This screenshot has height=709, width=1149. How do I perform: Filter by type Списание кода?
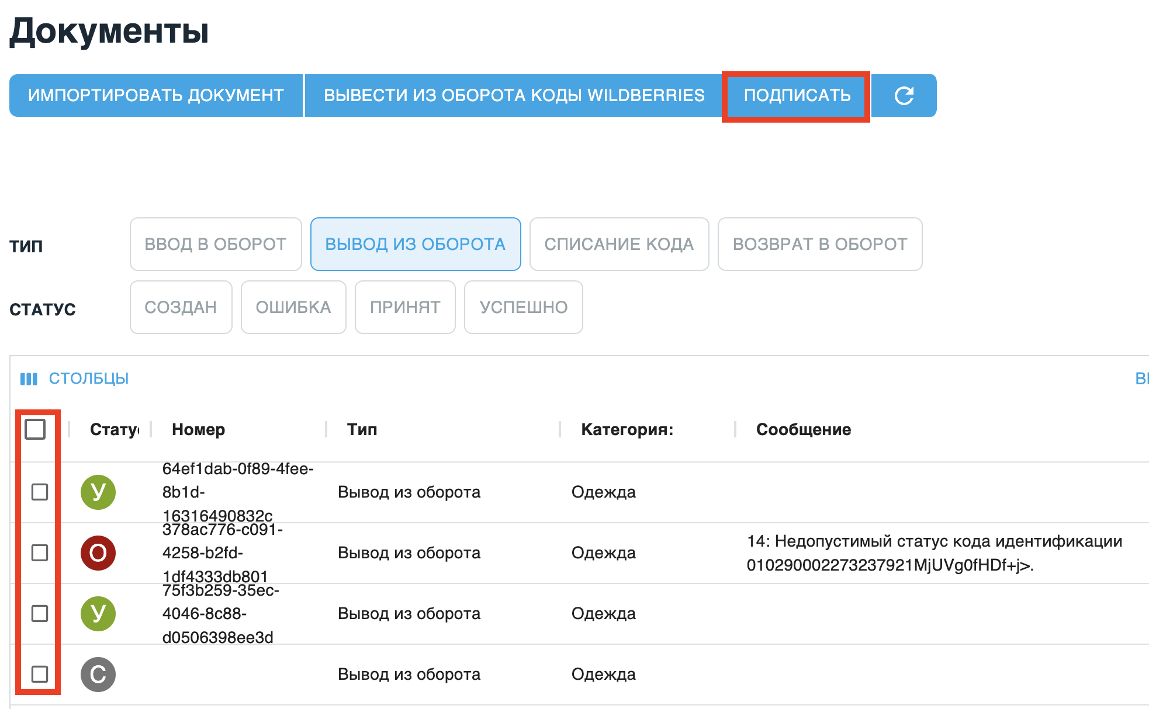[619, 244]
